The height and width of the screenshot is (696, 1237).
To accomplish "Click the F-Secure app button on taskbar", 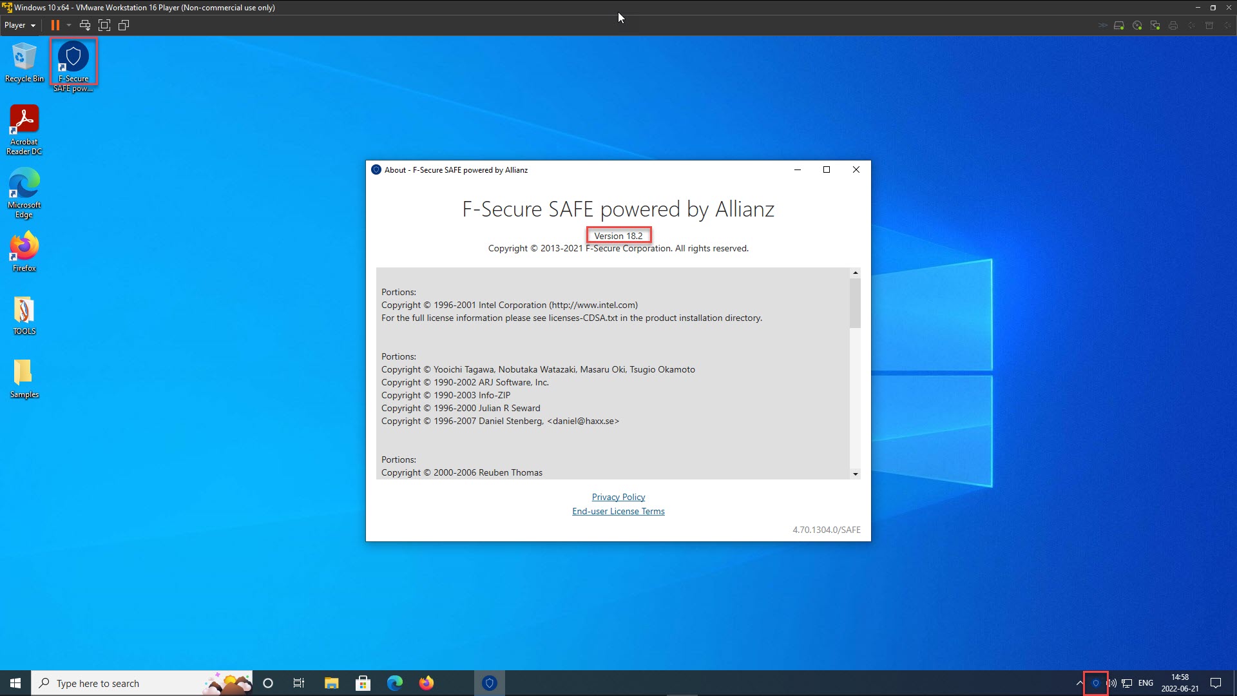I will point(490,683).
